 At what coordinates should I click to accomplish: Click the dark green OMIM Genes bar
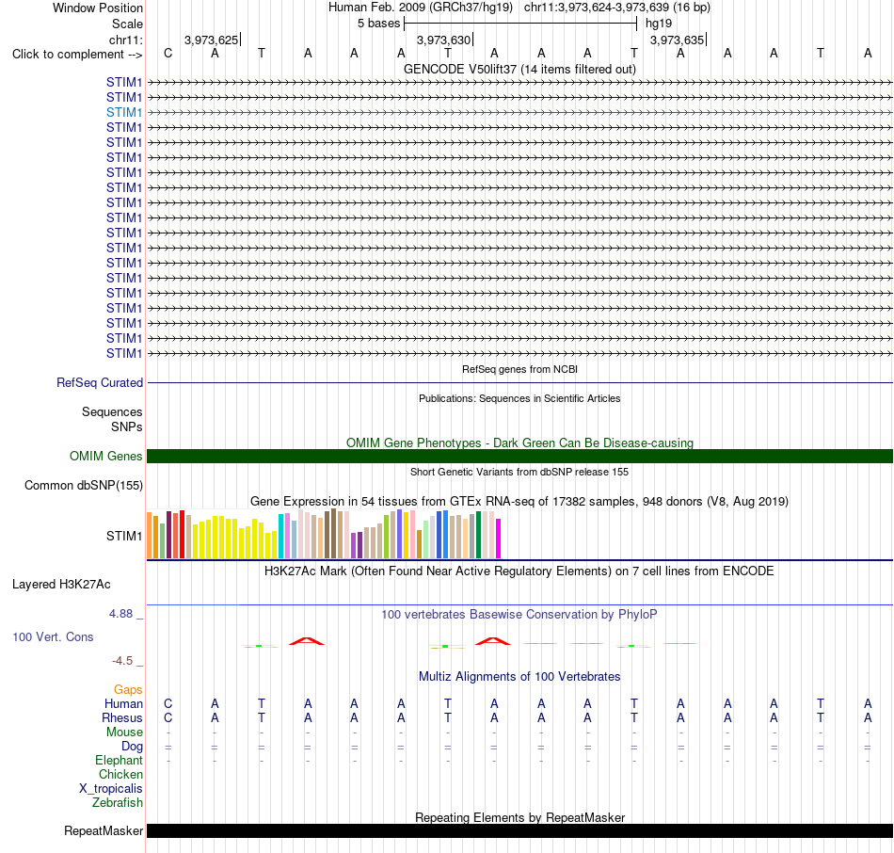(x=519, y=456)
